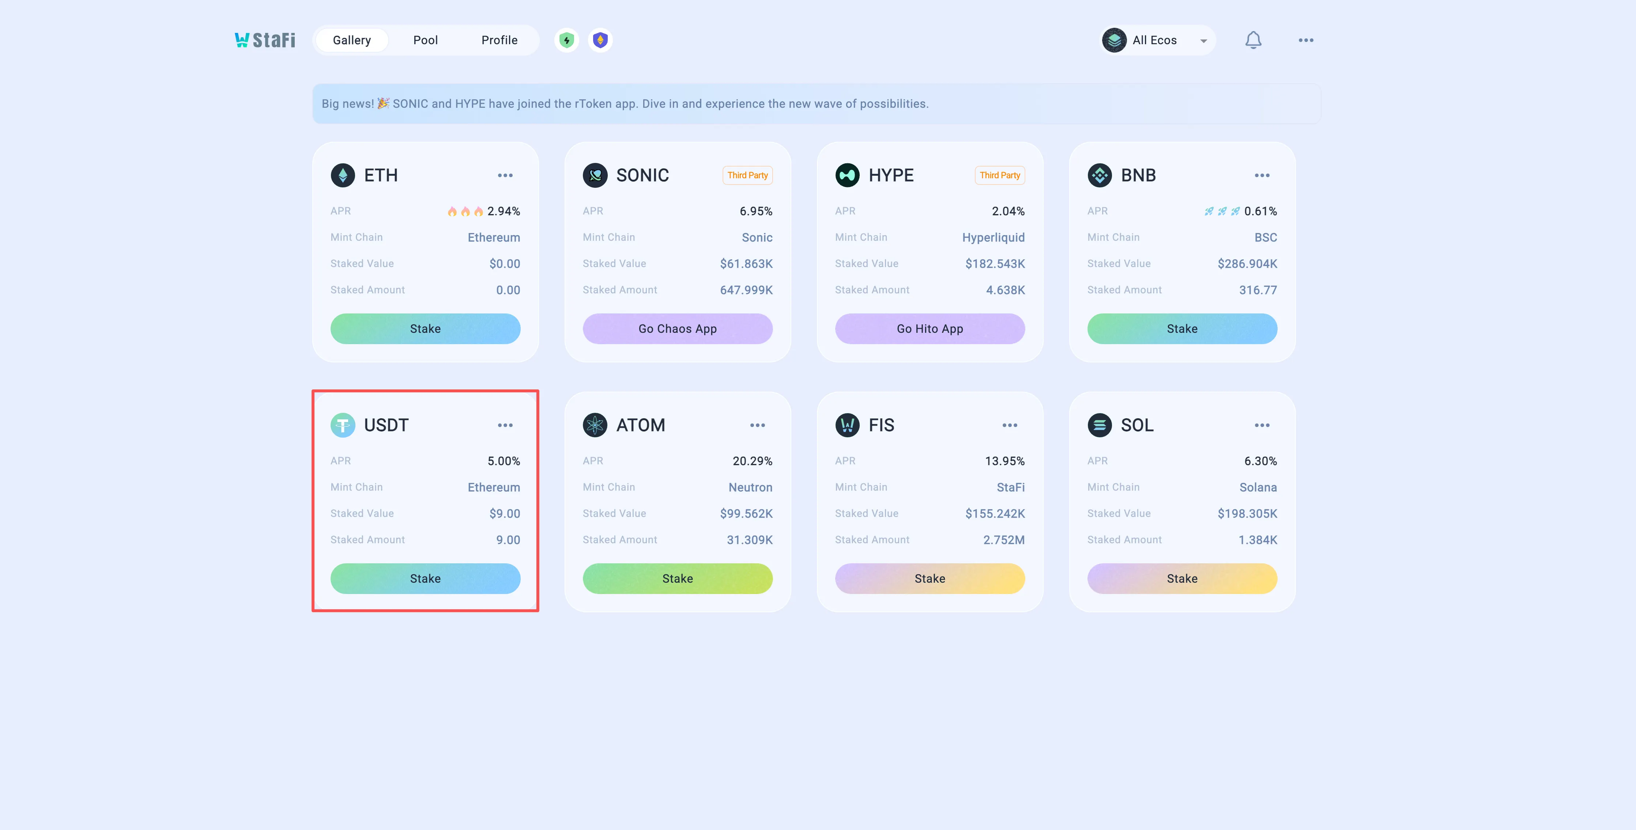Click the ETH token icon
Image resolution: width=1636 pixels, height=830 pixels.
point(343,175)
